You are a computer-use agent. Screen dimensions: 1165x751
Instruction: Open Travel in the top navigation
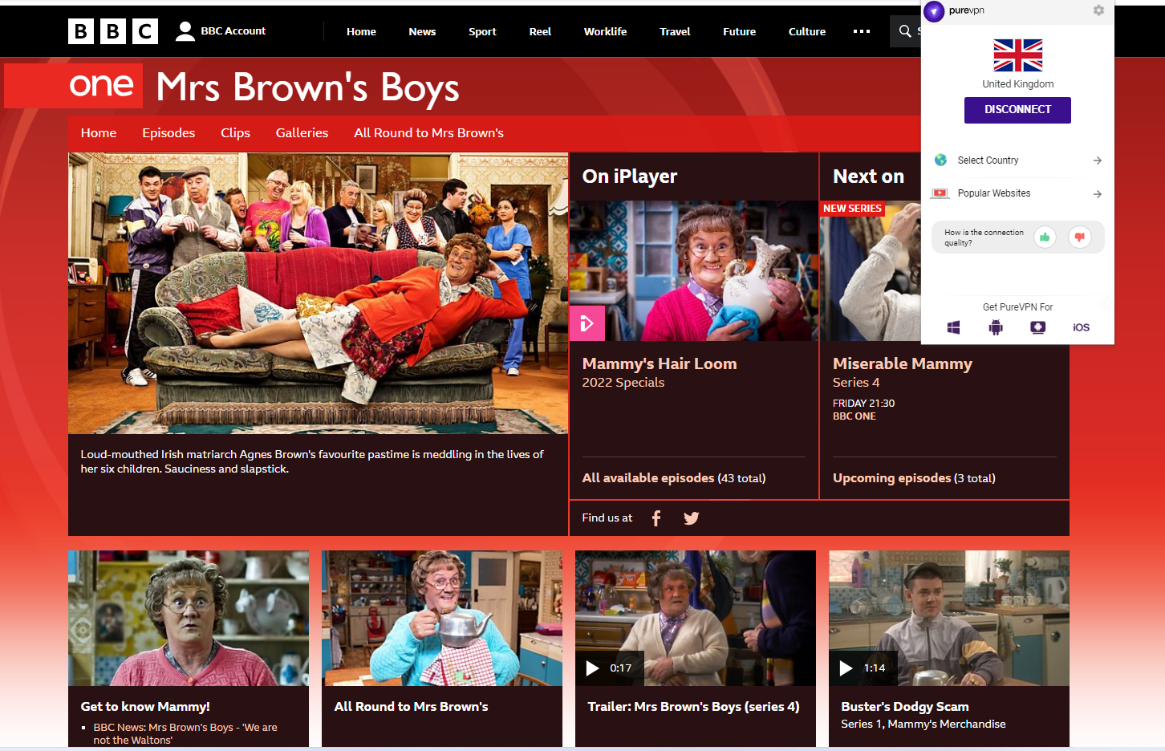675,31
